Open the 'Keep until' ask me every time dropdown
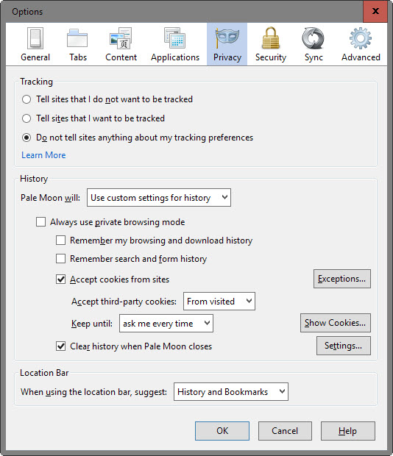 (x=166, y=323)
